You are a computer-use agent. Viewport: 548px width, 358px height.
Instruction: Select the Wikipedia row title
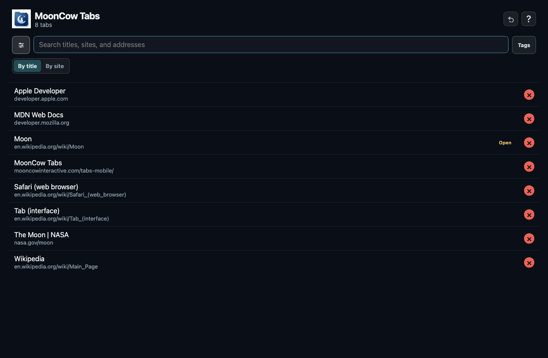pyautogui.click(x=29, y=259)
